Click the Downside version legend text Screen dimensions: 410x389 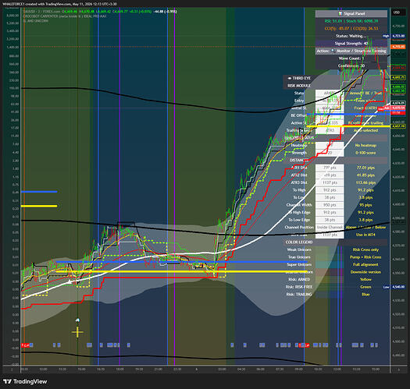pyautogui.click(x=365, y=272)
